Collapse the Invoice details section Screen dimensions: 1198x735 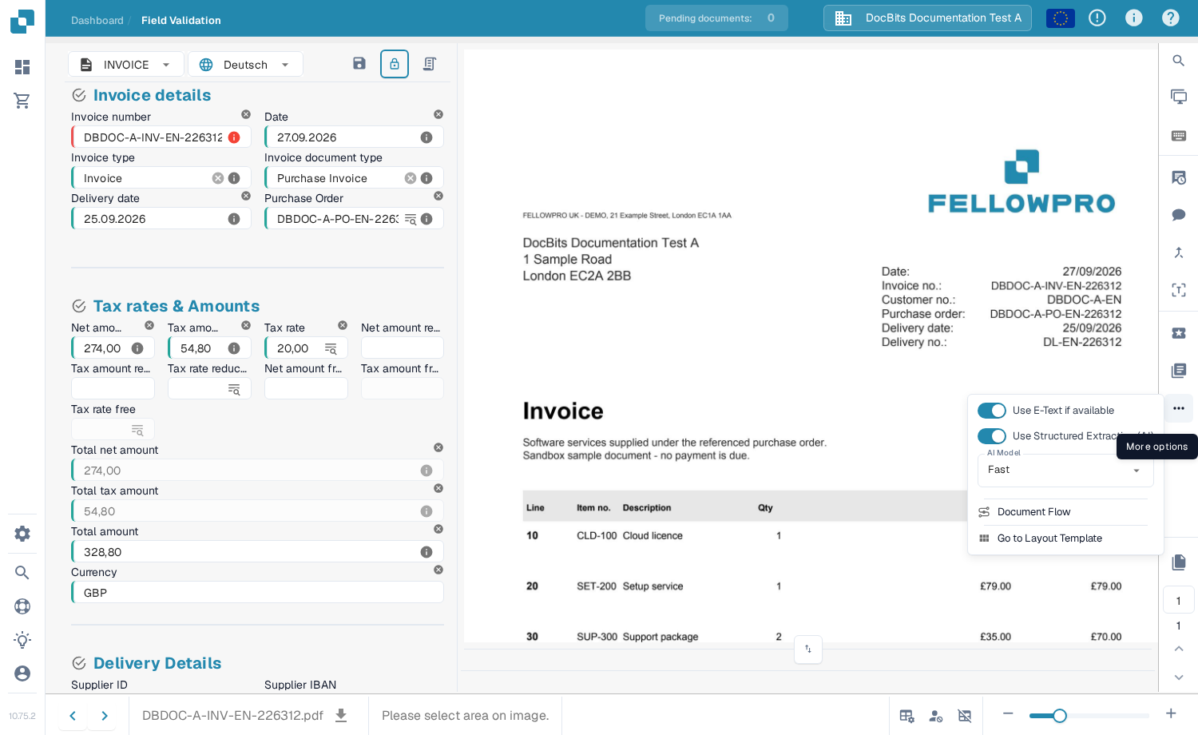(79, 95)
